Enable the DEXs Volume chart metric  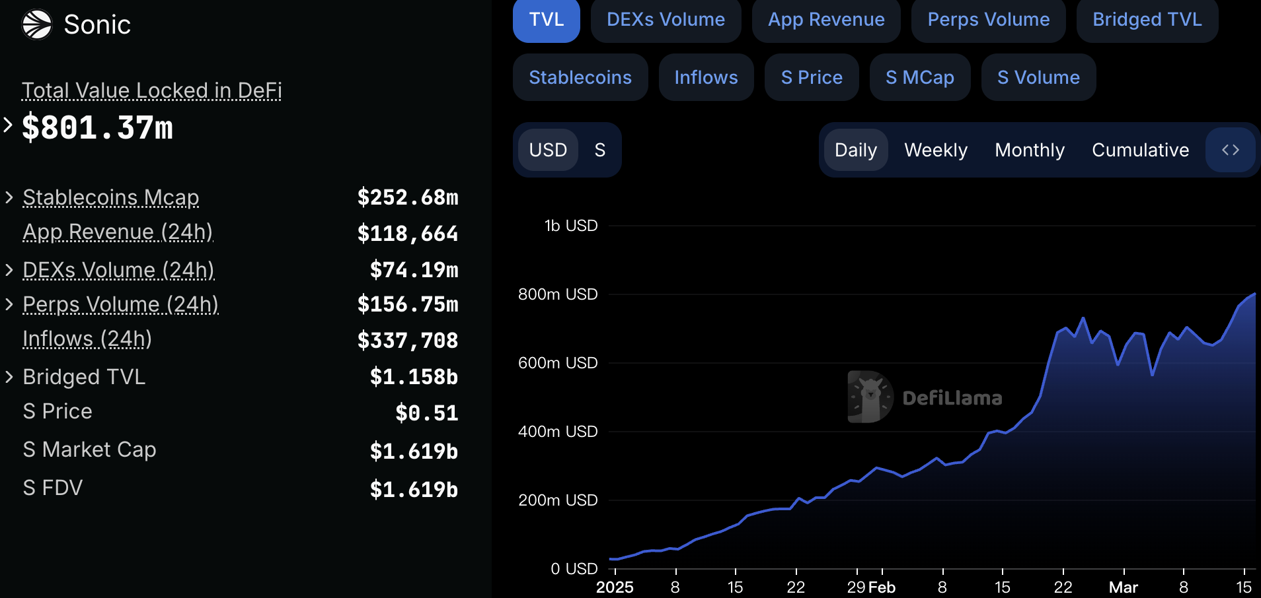(666, 20)
